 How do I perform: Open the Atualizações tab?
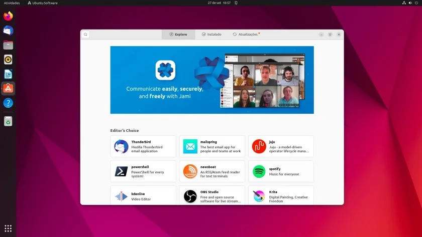[246, 35]
